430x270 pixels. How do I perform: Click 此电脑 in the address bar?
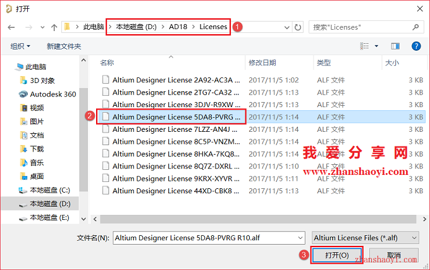(x=94, y=27)
